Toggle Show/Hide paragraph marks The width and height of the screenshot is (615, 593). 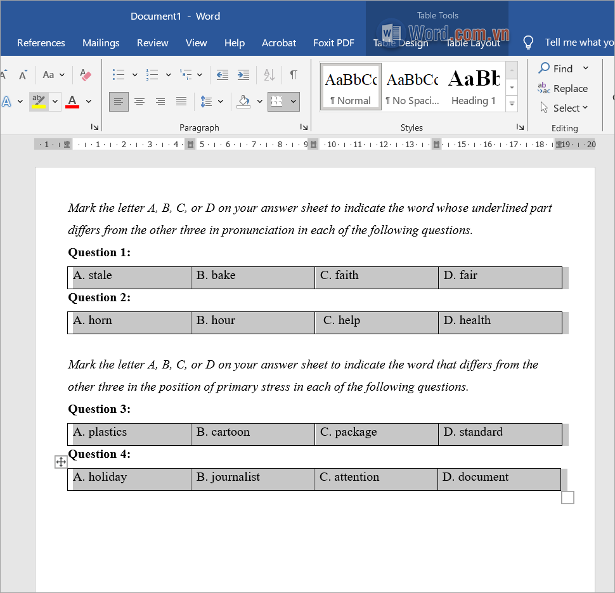point(294,75)
